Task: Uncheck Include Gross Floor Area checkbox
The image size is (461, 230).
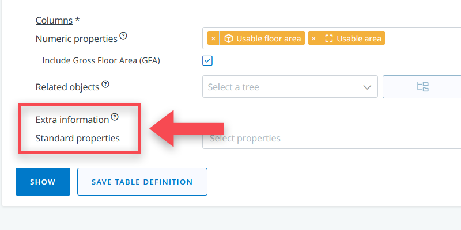Action: [208, 60]
